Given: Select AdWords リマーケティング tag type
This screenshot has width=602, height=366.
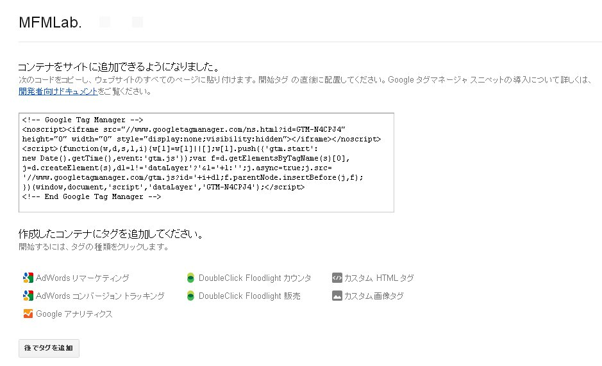Looking at the screenshot, I should 83,278.
